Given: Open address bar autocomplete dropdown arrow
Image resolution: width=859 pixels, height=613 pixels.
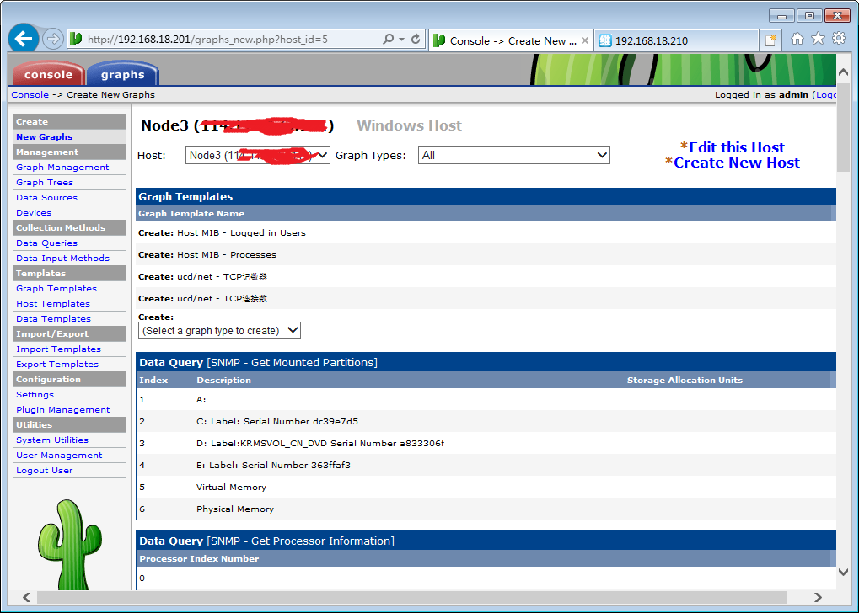Looking at the screenshot, I should [401, 39].
